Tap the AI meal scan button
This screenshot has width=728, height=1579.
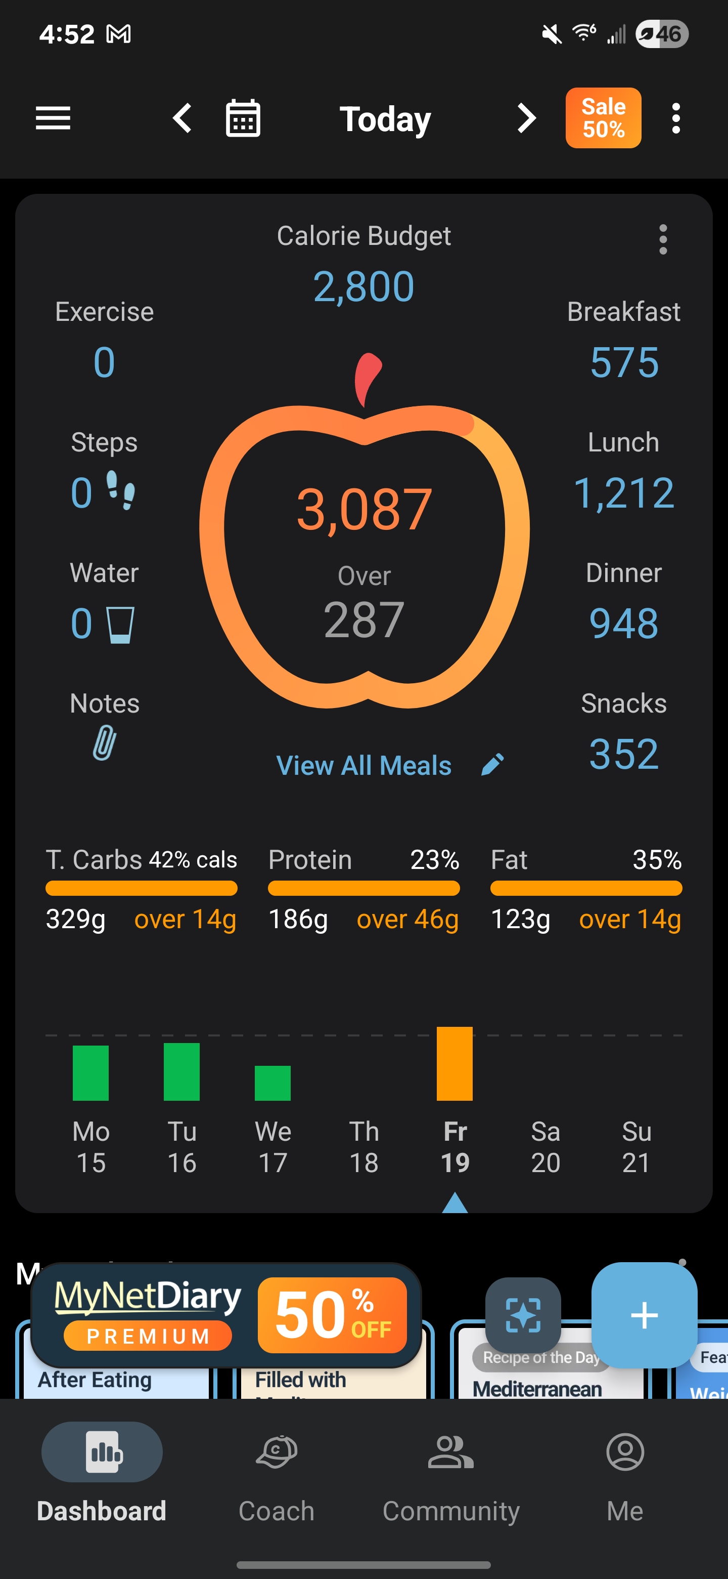(523, 1315)
